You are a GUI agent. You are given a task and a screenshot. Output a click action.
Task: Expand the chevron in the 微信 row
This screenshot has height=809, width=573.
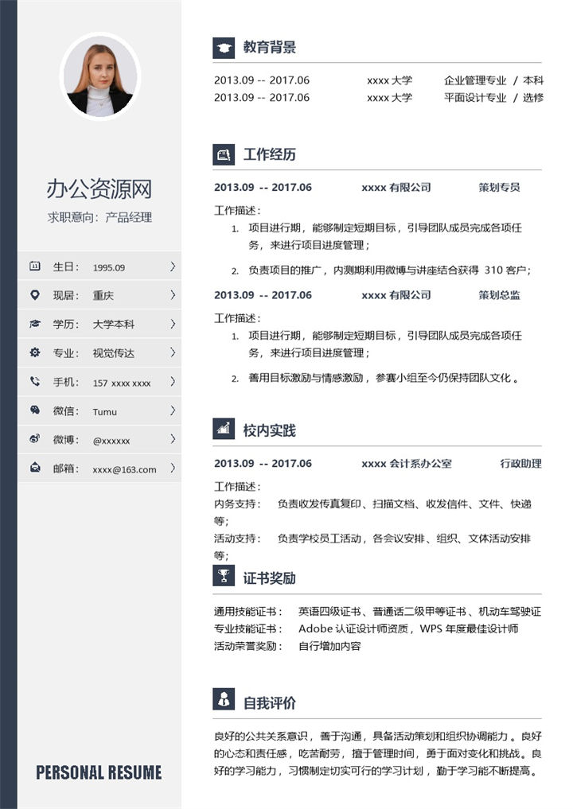[x=173, y=410]
